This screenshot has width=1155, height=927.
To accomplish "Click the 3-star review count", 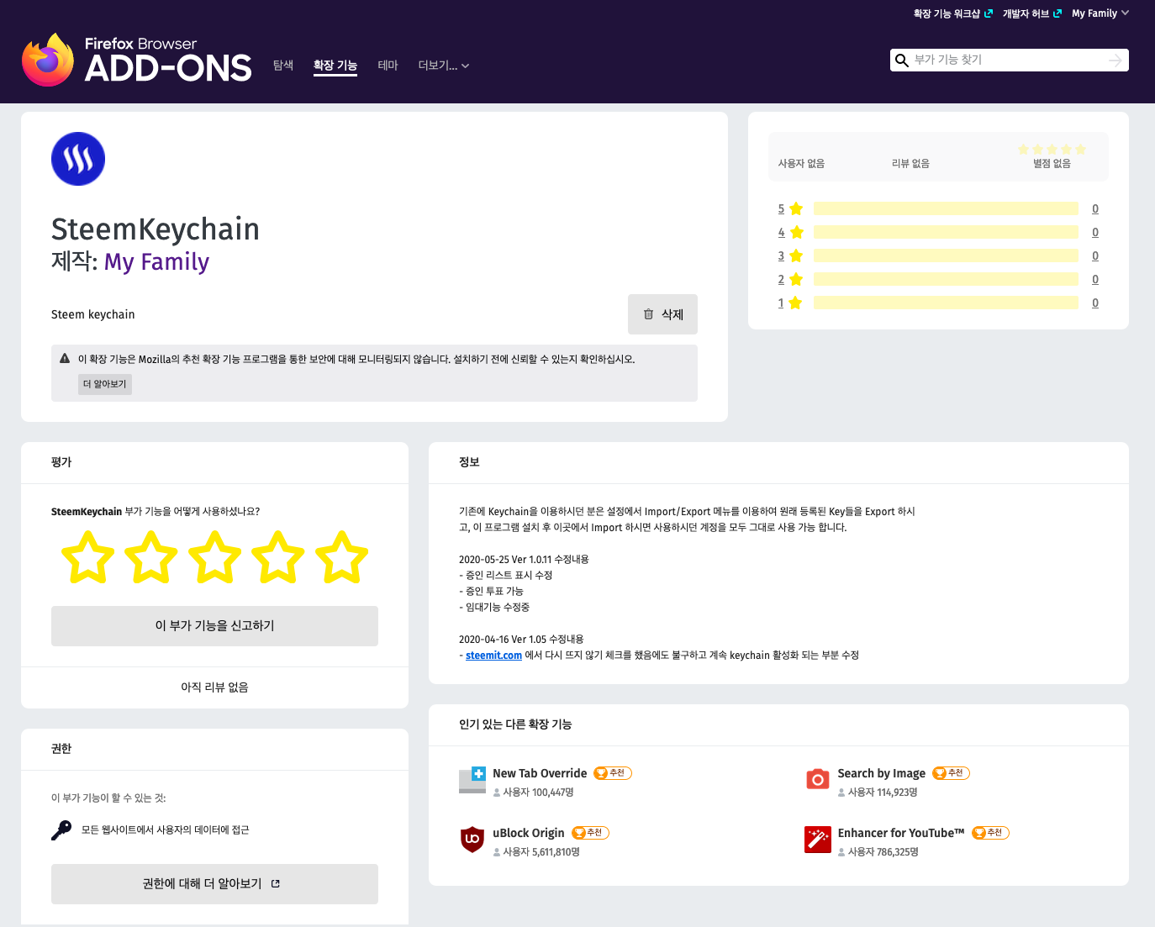I will click(x=1095, y=255).
